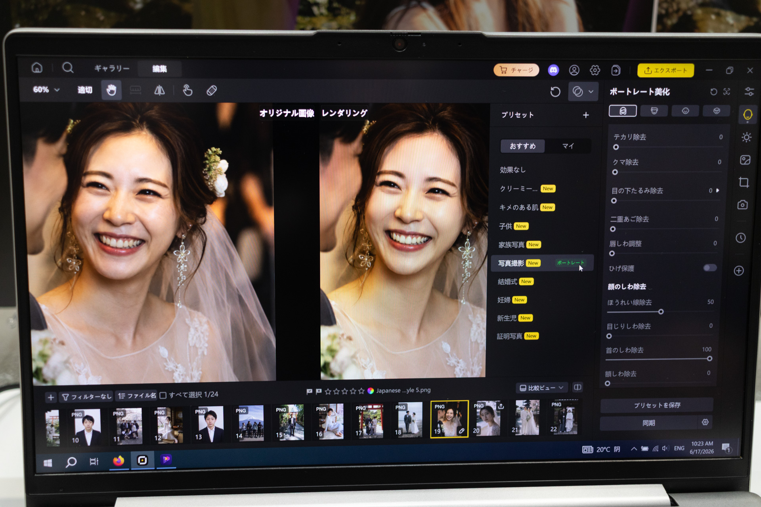Activate the flip mirror tool
This screenshot has height=507, width=761.
pyautogui.click(x=159, y=91)
